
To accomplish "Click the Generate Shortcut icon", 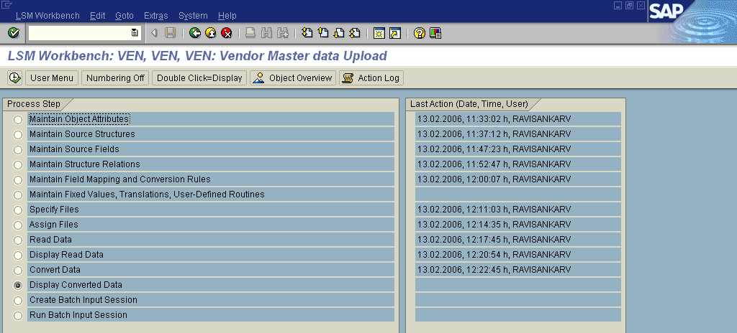I will coord(394,33).
